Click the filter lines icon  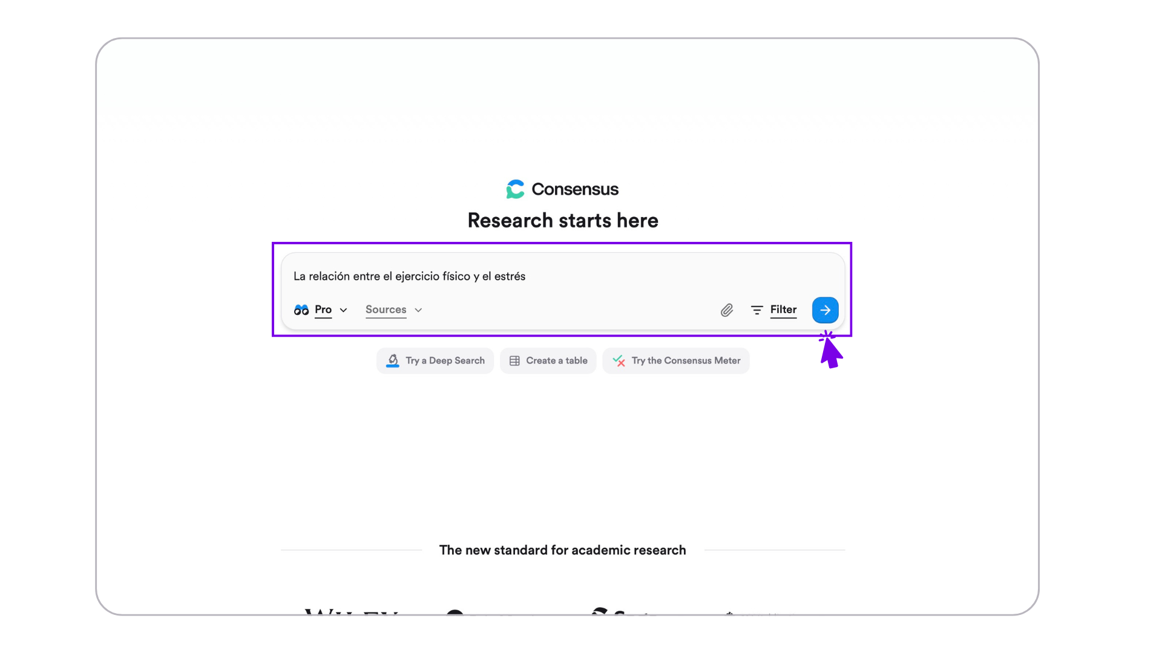pos(757,310)
